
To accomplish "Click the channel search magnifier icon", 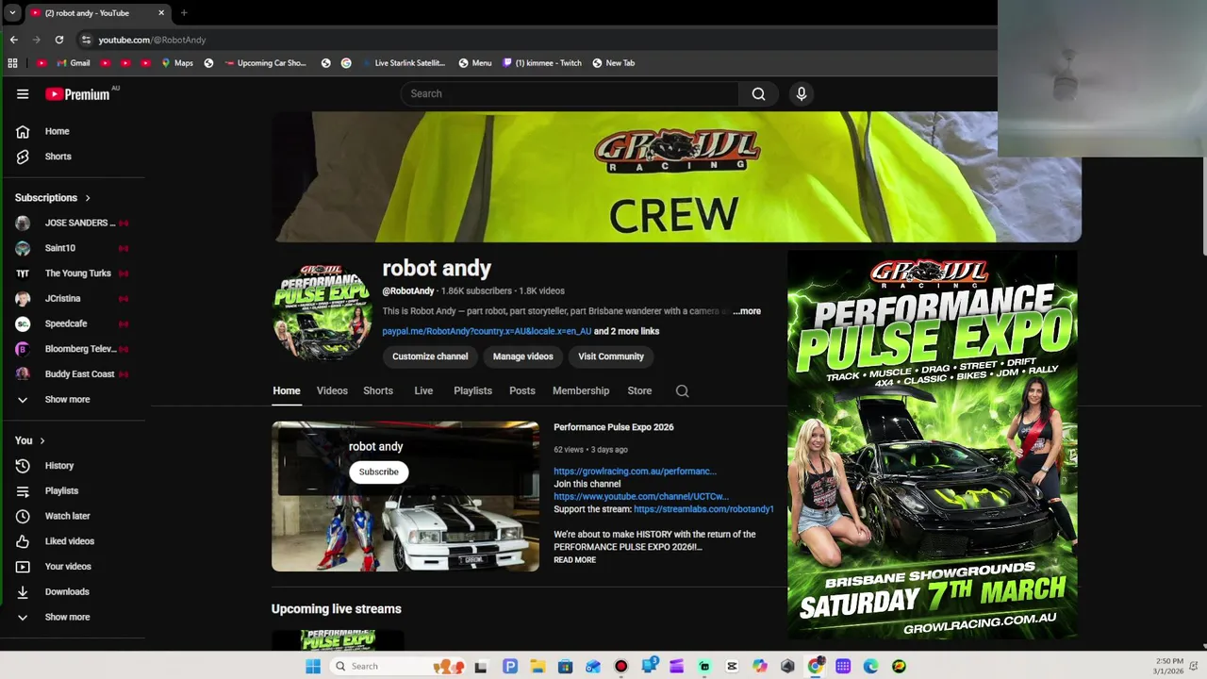I will click(682, 391).
